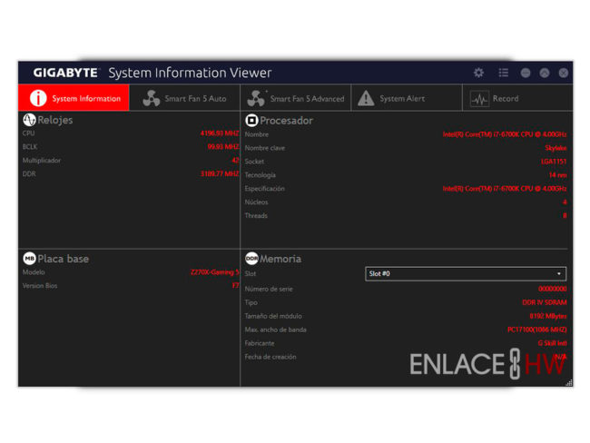Open the Slot #0 memory dropdown
The width and height of the screenshot is (590, 443).
(465, 273)
